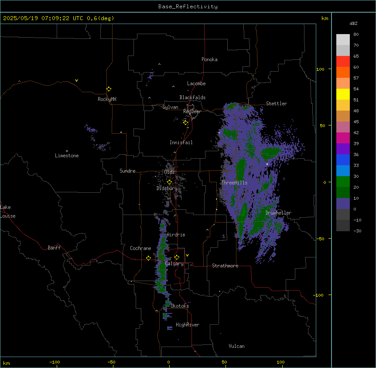Pick the pink 45–42 dBZ legend swatch
This screenshot has height=368, width=376.
[x=343, y=127]
